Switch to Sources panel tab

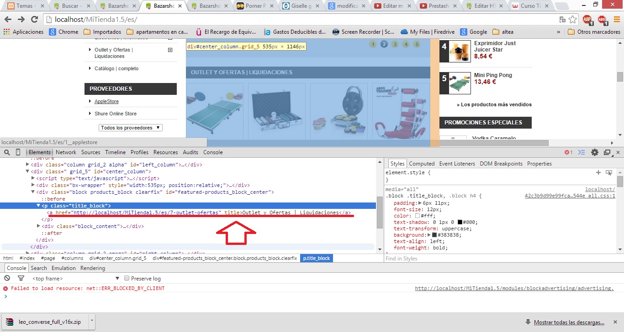click(x=90, y=152)
